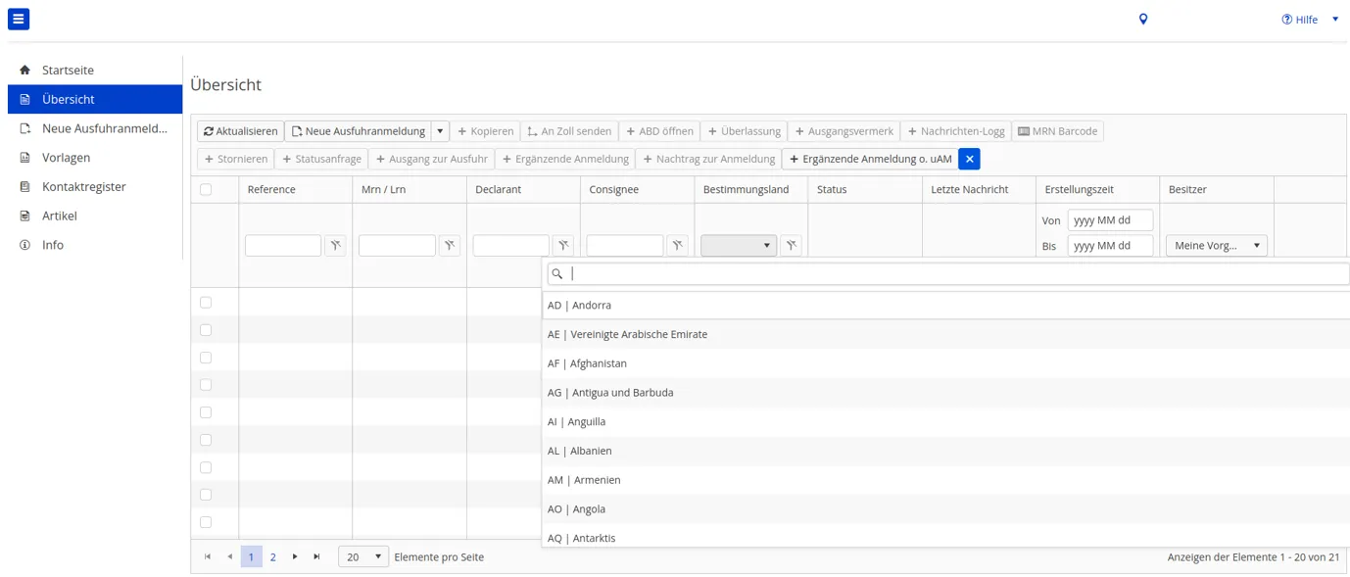The height and width of the screenshot is (577, 1350).
Task: Open Vorlagen in the sidebar
Action: pos(66,158)
